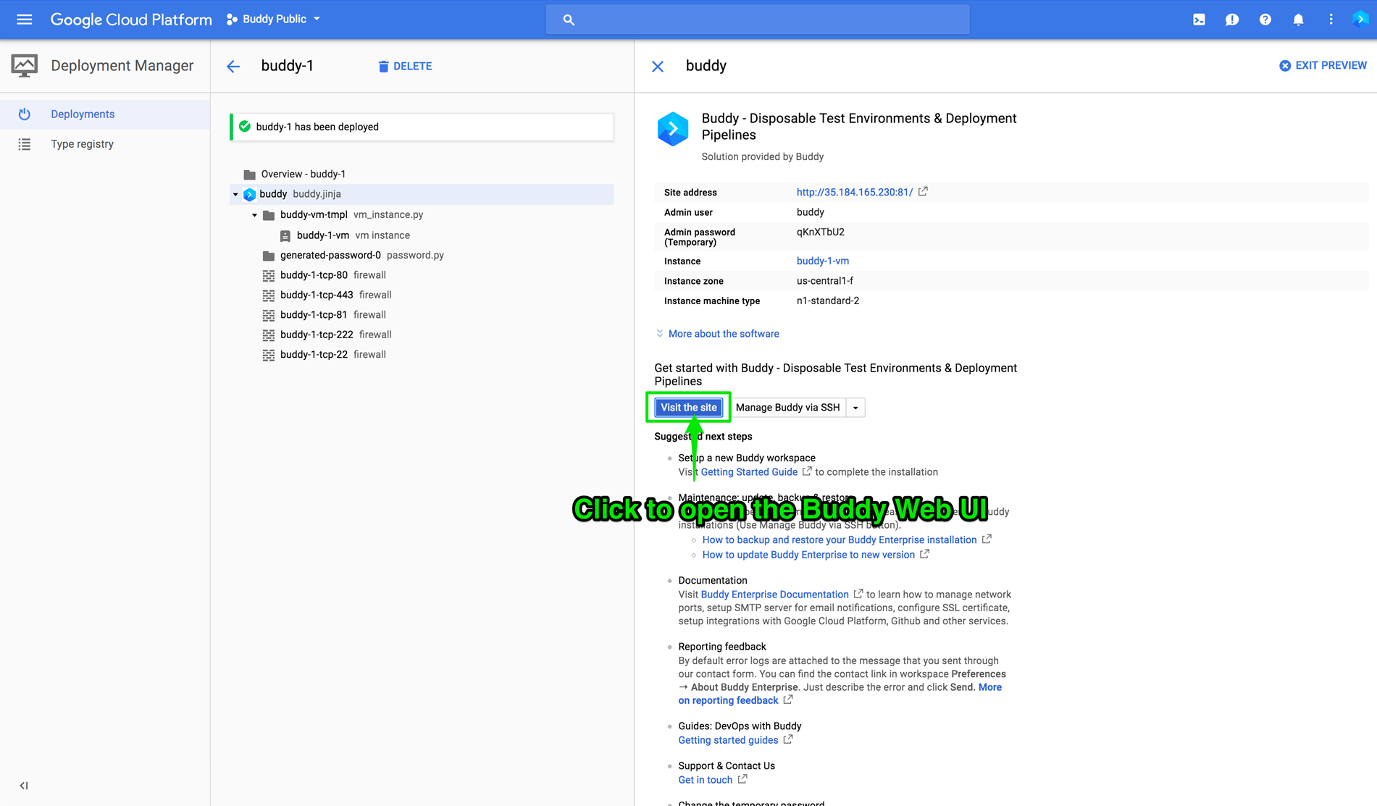Open the SSH options dropdown arrow
The width and height of the screenshot is (1377, 806).
click(x=855, y=408)
